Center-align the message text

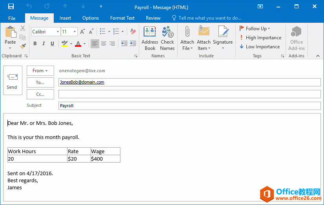point(104,44)
